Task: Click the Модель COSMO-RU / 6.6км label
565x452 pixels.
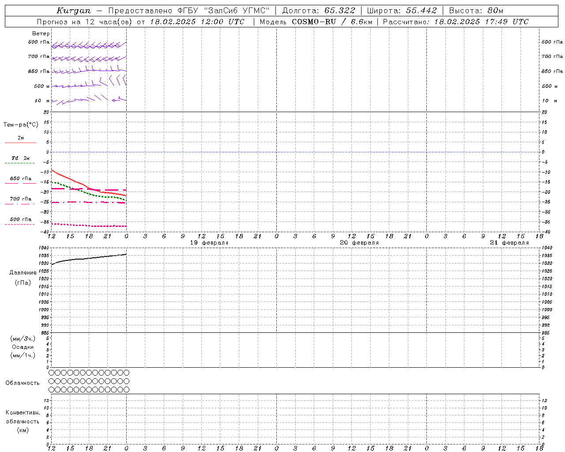Action: pyautogui.click(x=316, y=22)
